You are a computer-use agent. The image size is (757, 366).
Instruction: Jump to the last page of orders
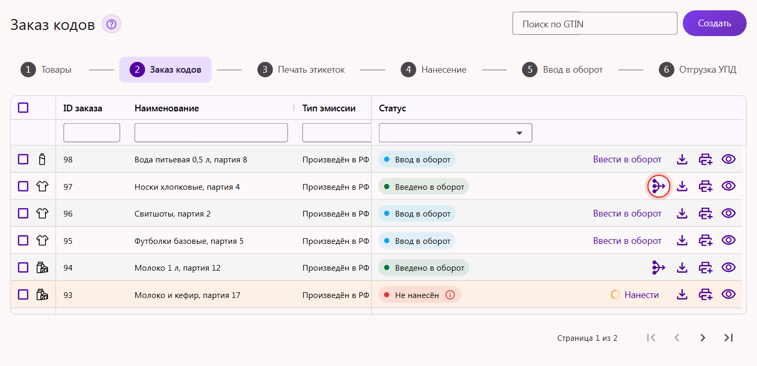[728, 338]
